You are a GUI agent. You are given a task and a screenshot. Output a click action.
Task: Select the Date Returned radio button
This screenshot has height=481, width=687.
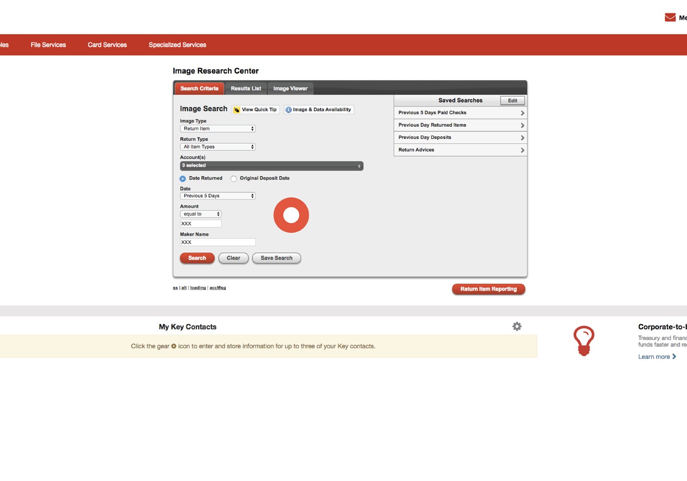point(182,178)
